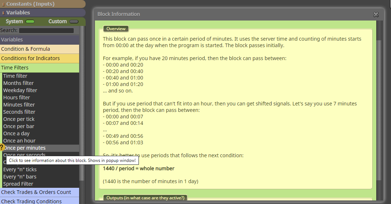Click the '- 00:20 and 00:40' line
The width and height of the screenshot is (391, 204).
(123, 71)
